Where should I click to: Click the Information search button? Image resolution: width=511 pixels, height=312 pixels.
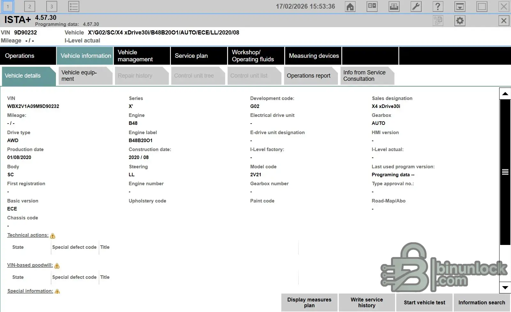point(482,302)
